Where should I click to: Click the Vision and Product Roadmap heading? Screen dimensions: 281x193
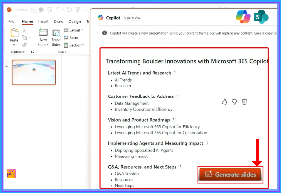point(139,120)
